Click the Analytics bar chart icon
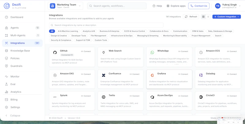This screenshot has width=245, height=124. pos(6,92)
